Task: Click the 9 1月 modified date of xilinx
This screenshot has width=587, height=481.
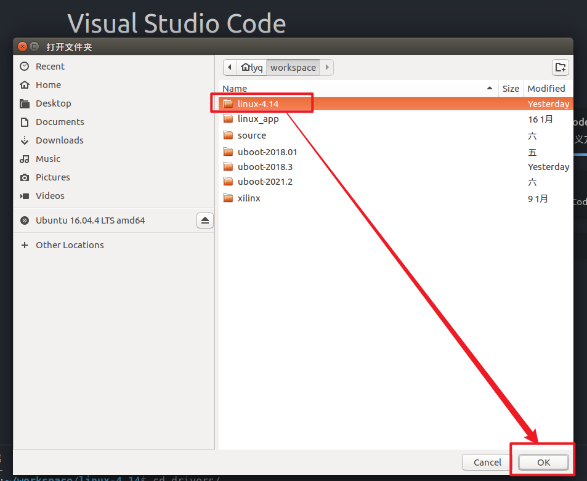Action: coord(538,199)
